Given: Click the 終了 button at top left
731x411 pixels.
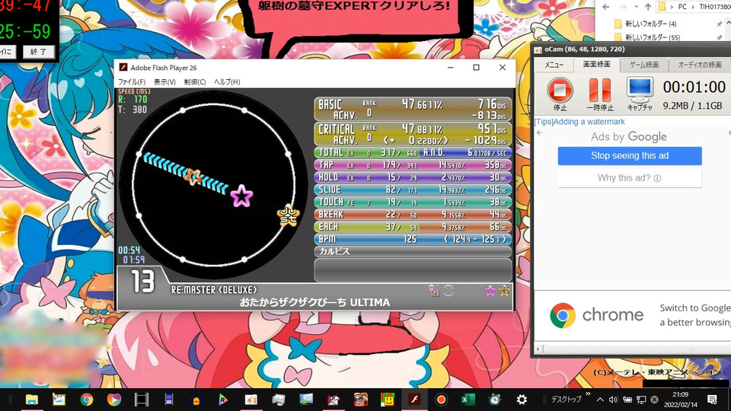Looking at the screenshot, I should point(38,52).
